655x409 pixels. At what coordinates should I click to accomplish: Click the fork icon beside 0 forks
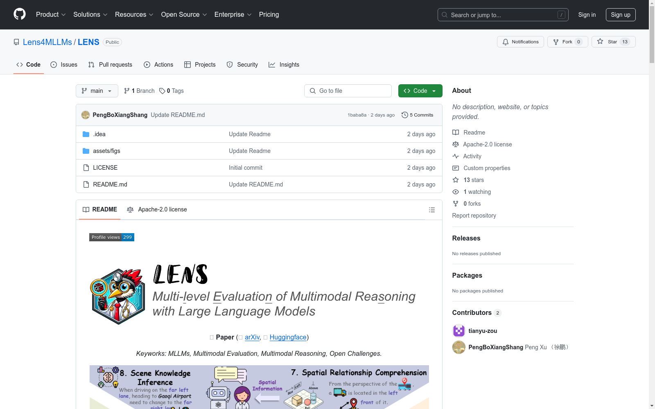456,204
